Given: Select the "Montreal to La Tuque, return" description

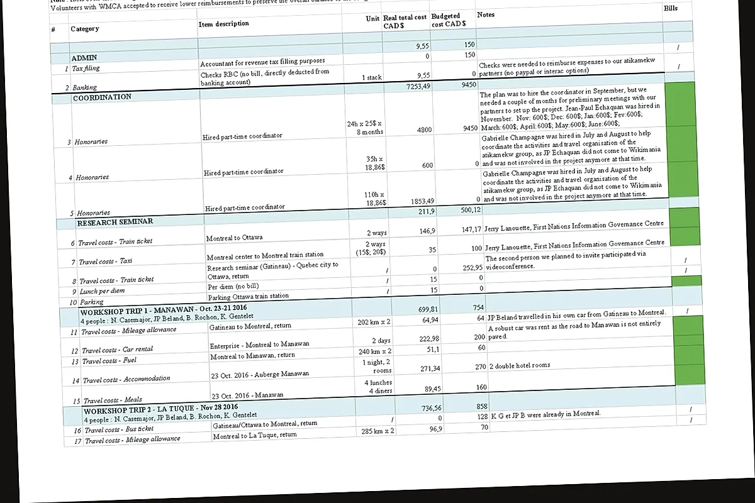Looking at the screenshot, I should coord(255,435).
